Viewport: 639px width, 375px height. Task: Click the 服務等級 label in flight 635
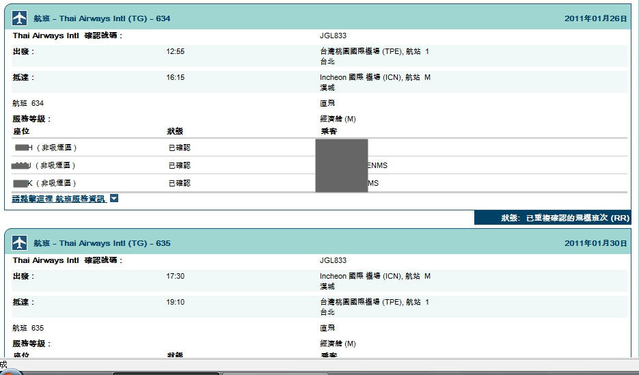point(31,344)
